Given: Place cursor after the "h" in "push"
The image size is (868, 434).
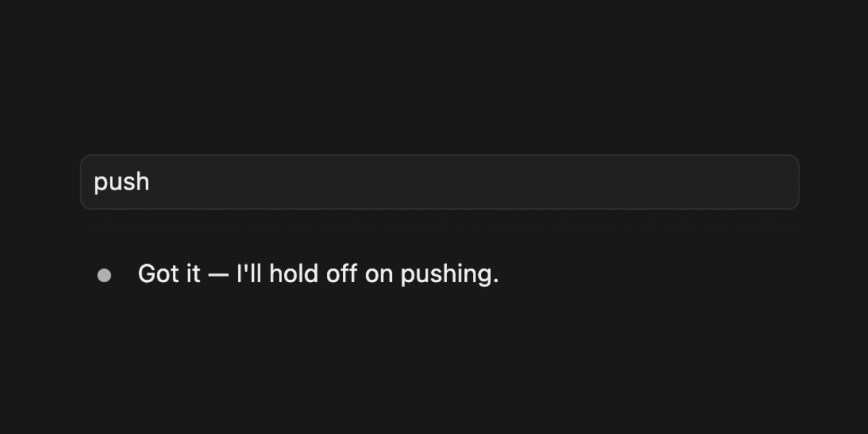Looking at the screenshot, I should pos(150,182).
